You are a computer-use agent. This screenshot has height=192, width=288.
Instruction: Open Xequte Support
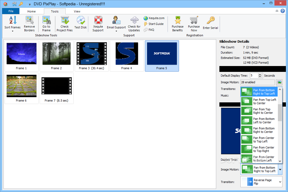pos(98,24)
